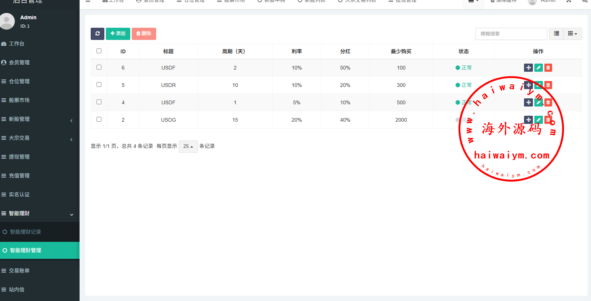Viewport: 591px width, 301px height.
Task: Click the move drag icon for USDG row
Action: tap(528, 120)
